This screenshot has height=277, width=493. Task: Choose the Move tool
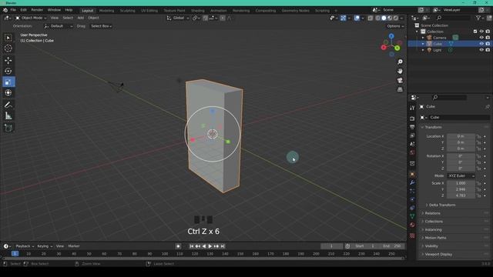(8, 60)
